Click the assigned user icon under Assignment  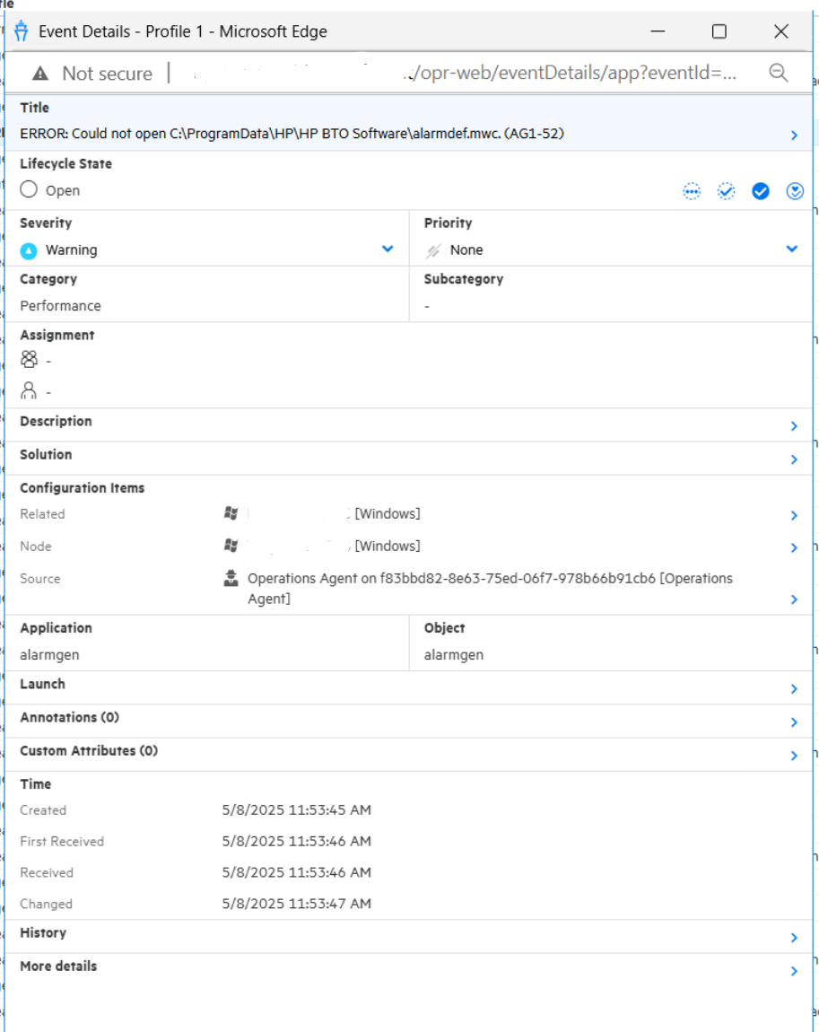pyautogui.click(x=30, y=391)
